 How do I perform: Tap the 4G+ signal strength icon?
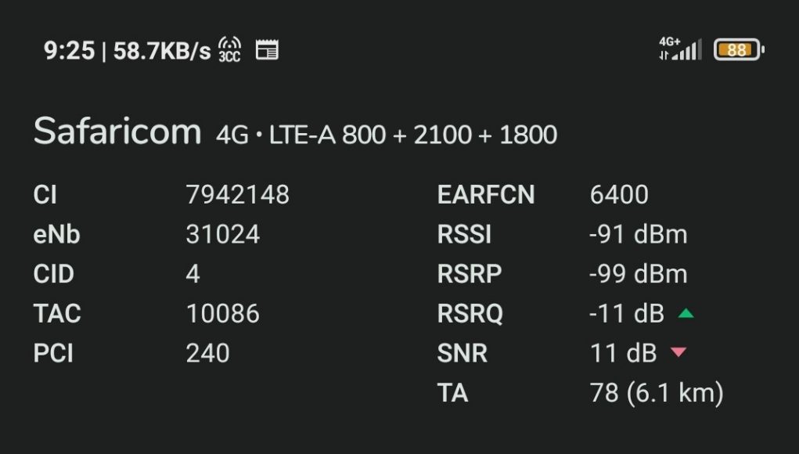click(x=680, y=49)
